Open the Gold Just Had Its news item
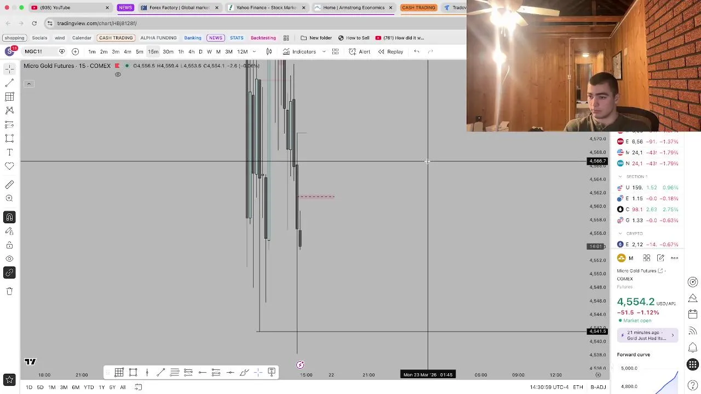The image size is (701, 394). click(x=648, y=335)
